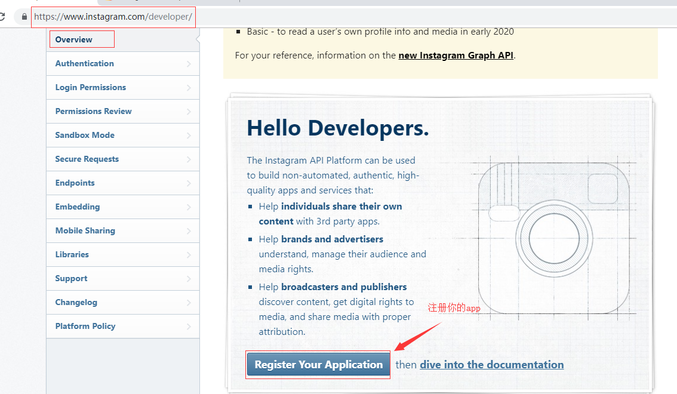Click the Instagram camera blueprint illustration
This screenshot has height=394, width=677.
coord(554,238)
